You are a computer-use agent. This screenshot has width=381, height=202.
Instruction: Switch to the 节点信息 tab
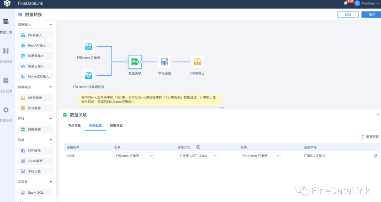tap(74, 125)
